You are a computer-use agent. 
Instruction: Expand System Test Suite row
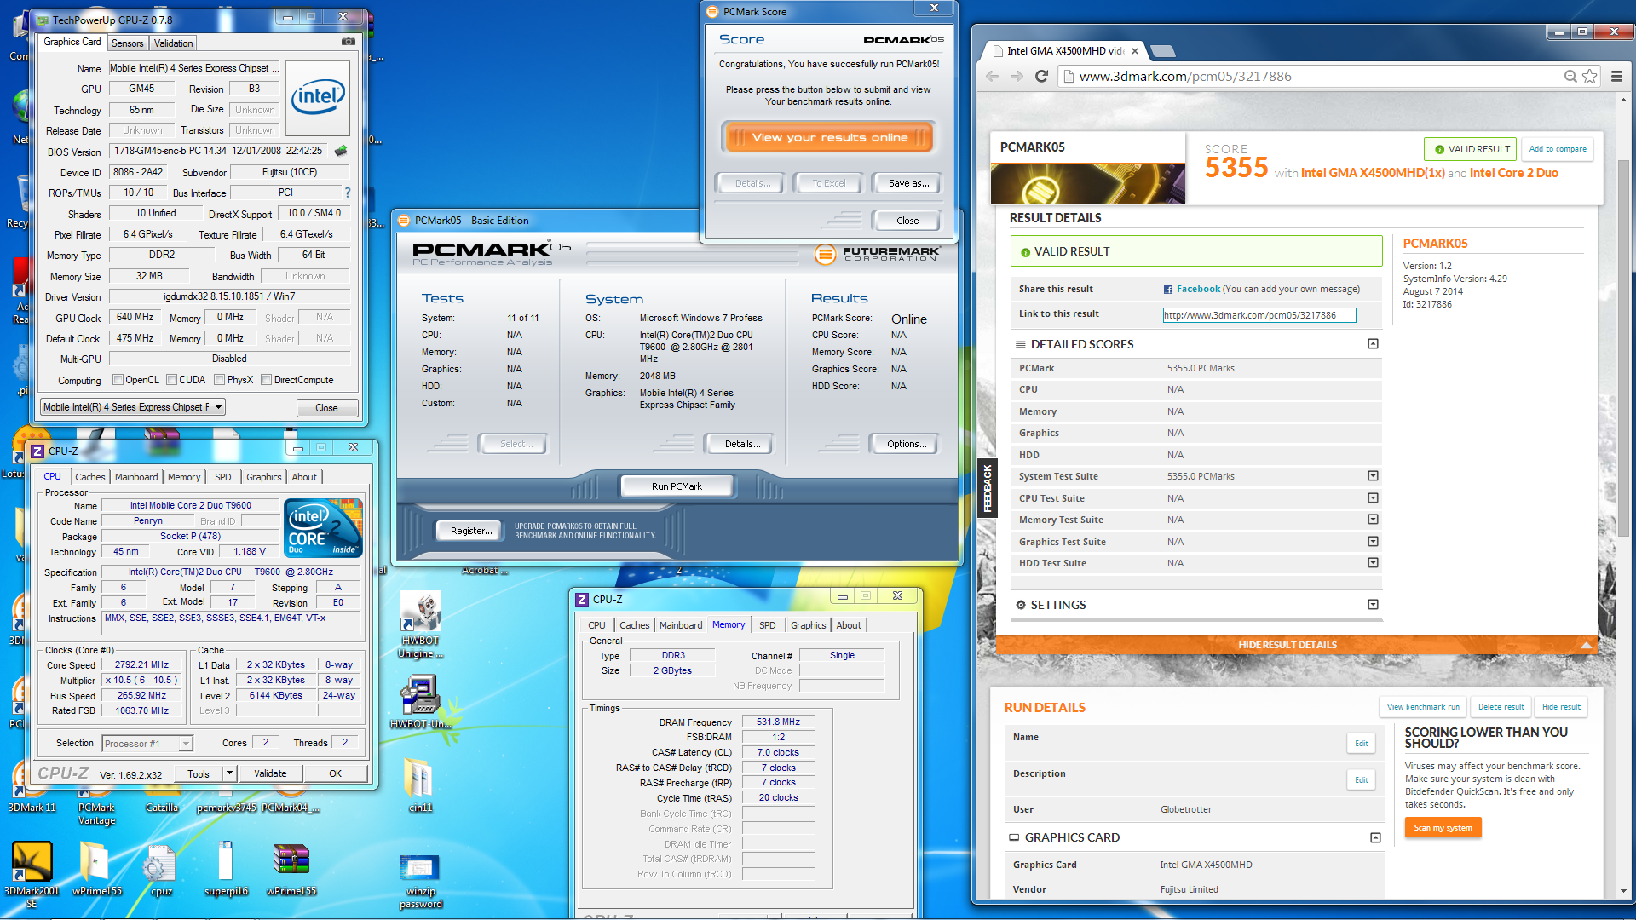pos(1373,476)
